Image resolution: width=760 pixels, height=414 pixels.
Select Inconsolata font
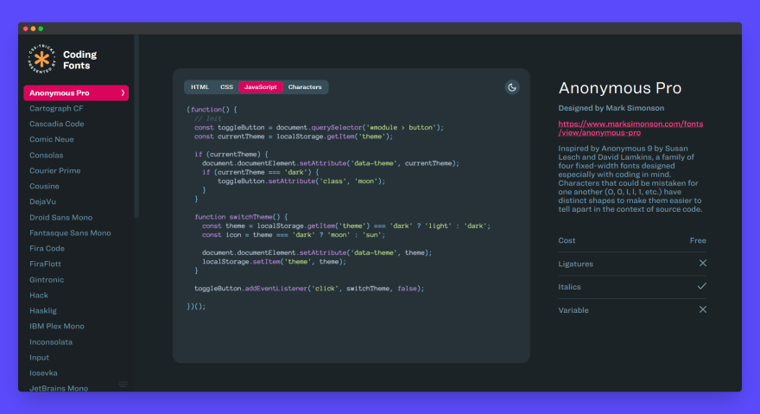click(x=51, y=342)
